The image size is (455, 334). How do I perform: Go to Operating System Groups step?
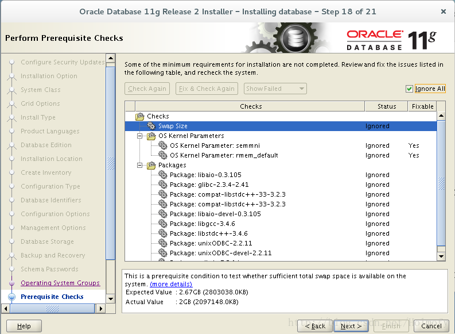point(60,283)
